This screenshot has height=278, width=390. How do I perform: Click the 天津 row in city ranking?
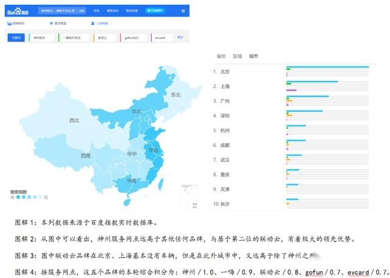291,189
